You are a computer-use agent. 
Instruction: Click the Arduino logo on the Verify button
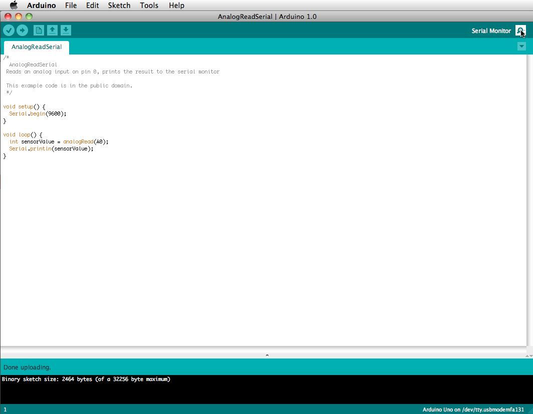tap(9, 30)
